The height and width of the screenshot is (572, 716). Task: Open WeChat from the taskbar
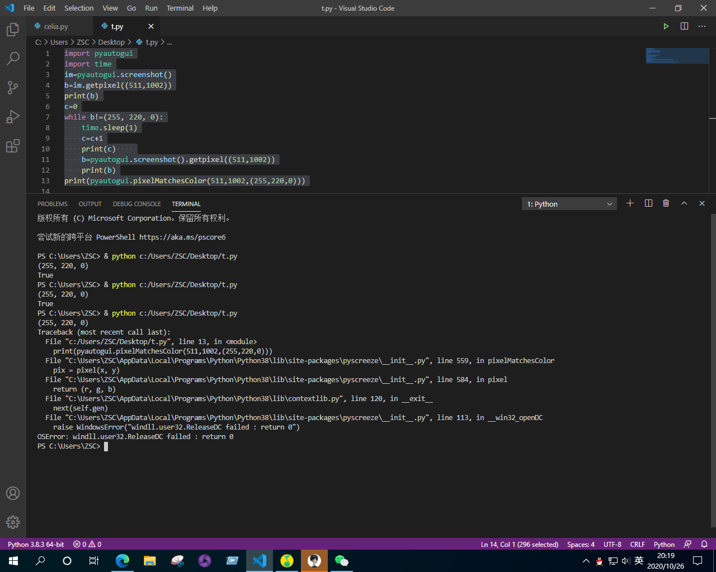(x=341, y=561)
